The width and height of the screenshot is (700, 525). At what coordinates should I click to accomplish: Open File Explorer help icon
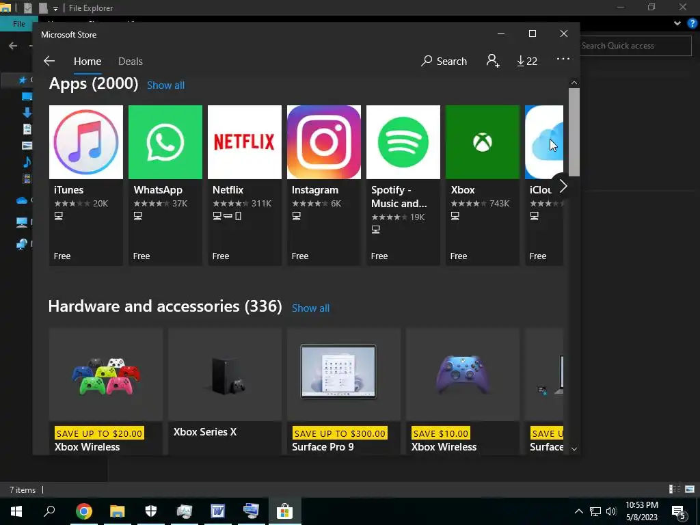(692, 24)
